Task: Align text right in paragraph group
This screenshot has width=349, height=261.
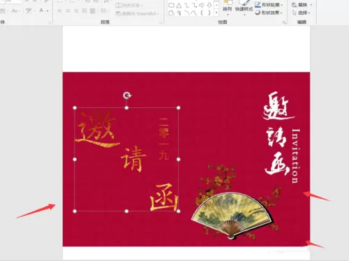Action: point(76,10)
